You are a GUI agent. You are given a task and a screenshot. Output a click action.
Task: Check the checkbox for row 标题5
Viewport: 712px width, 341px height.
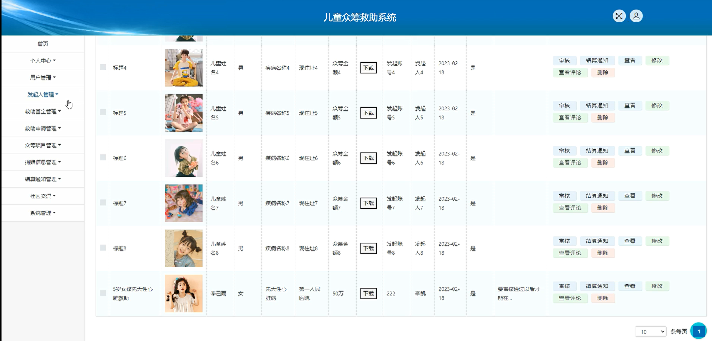103,112
